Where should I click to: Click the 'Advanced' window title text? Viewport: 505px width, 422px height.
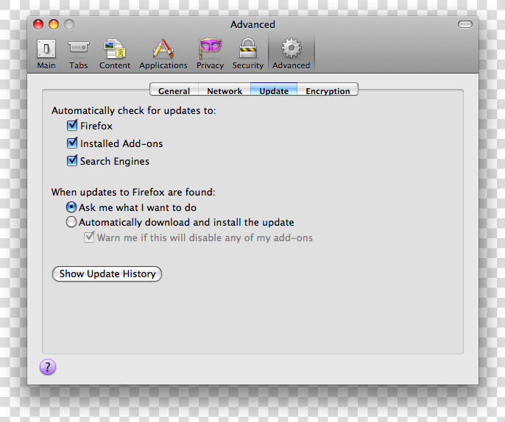click(252, 24)
